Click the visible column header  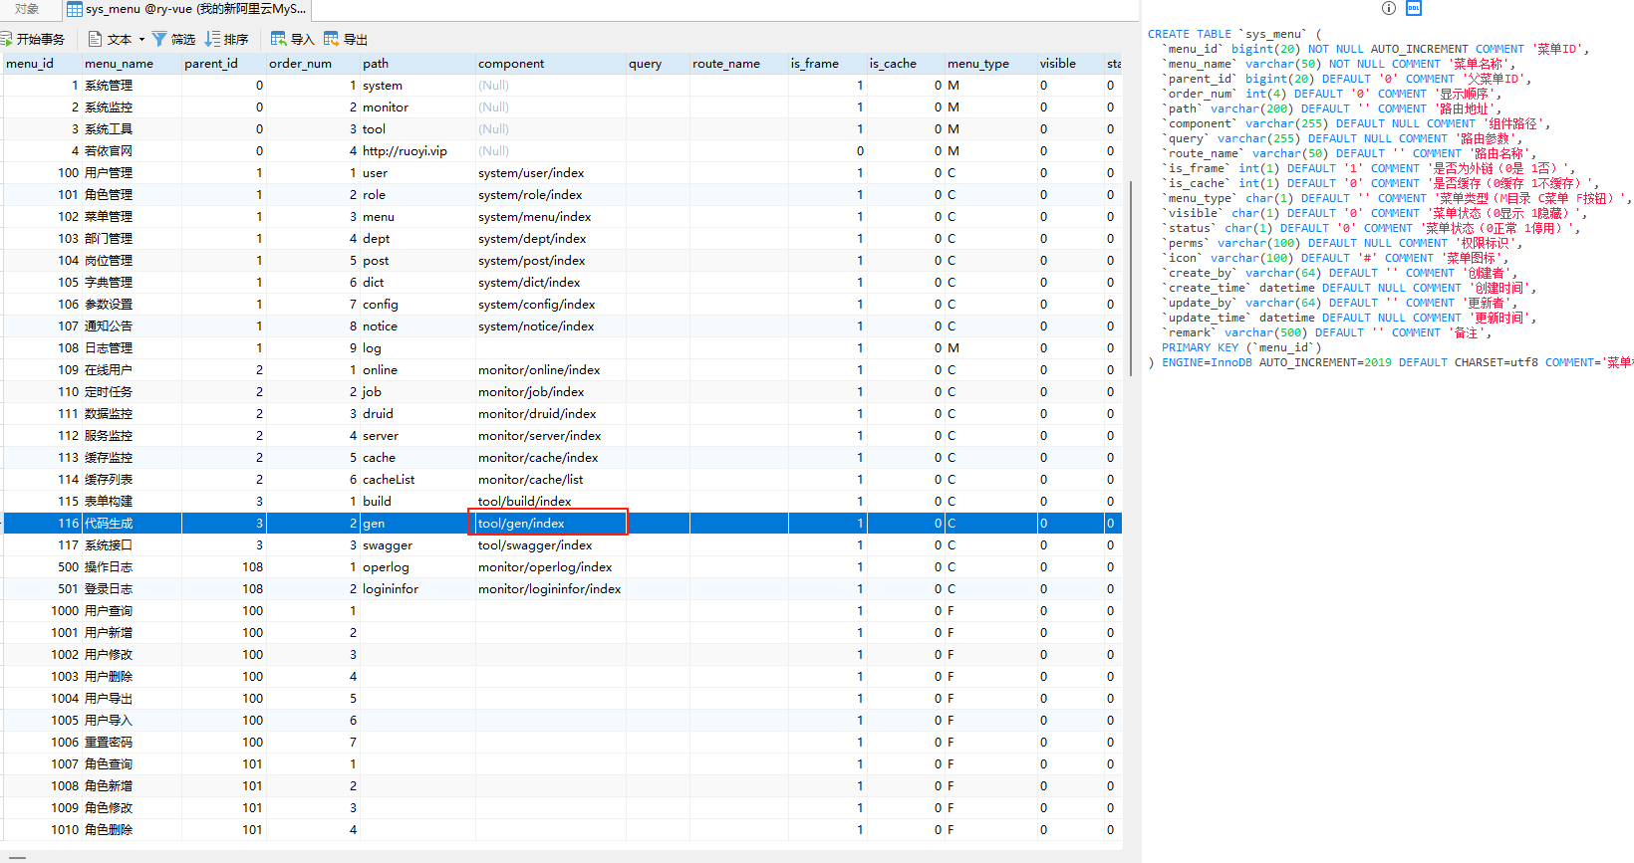1070,63
